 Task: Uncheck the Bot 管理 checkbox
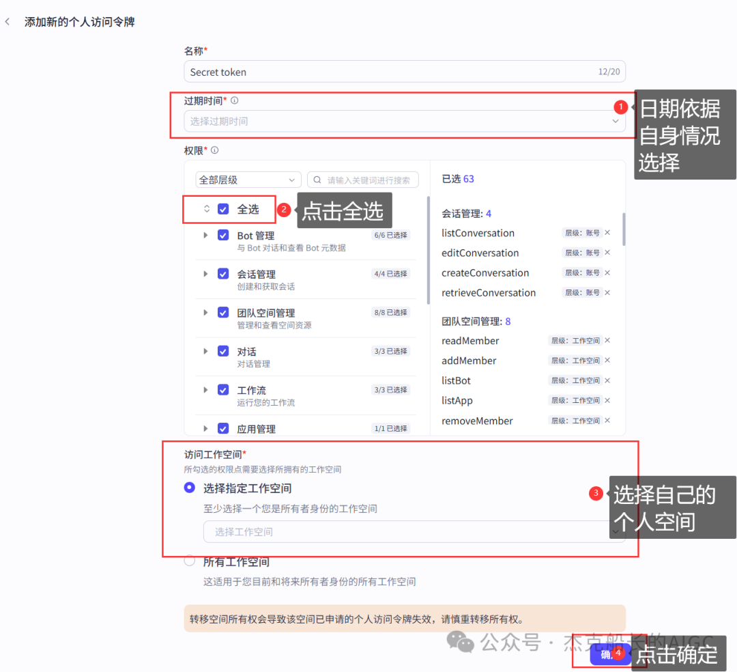pyautogui.click(x=223, y=235)
